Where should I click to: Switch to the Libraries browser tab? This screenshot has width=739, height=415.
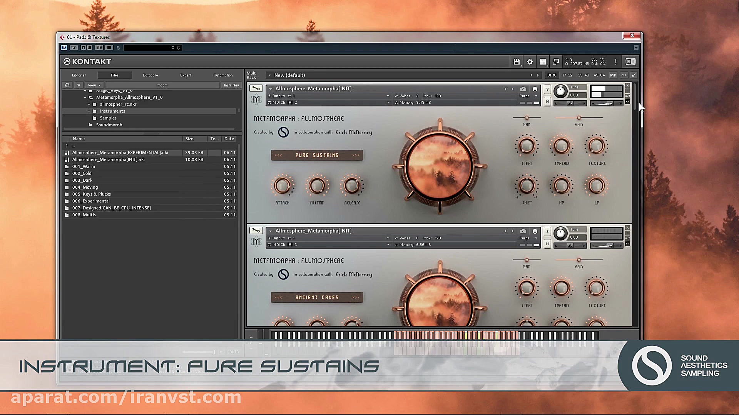tap(79, 75)
